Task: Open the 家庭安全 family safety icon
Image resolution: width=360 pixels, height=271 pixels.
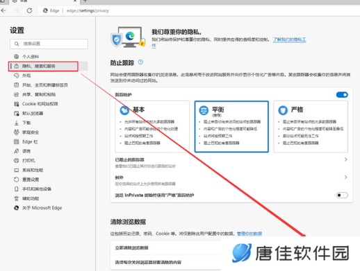Action: point(16,132)
